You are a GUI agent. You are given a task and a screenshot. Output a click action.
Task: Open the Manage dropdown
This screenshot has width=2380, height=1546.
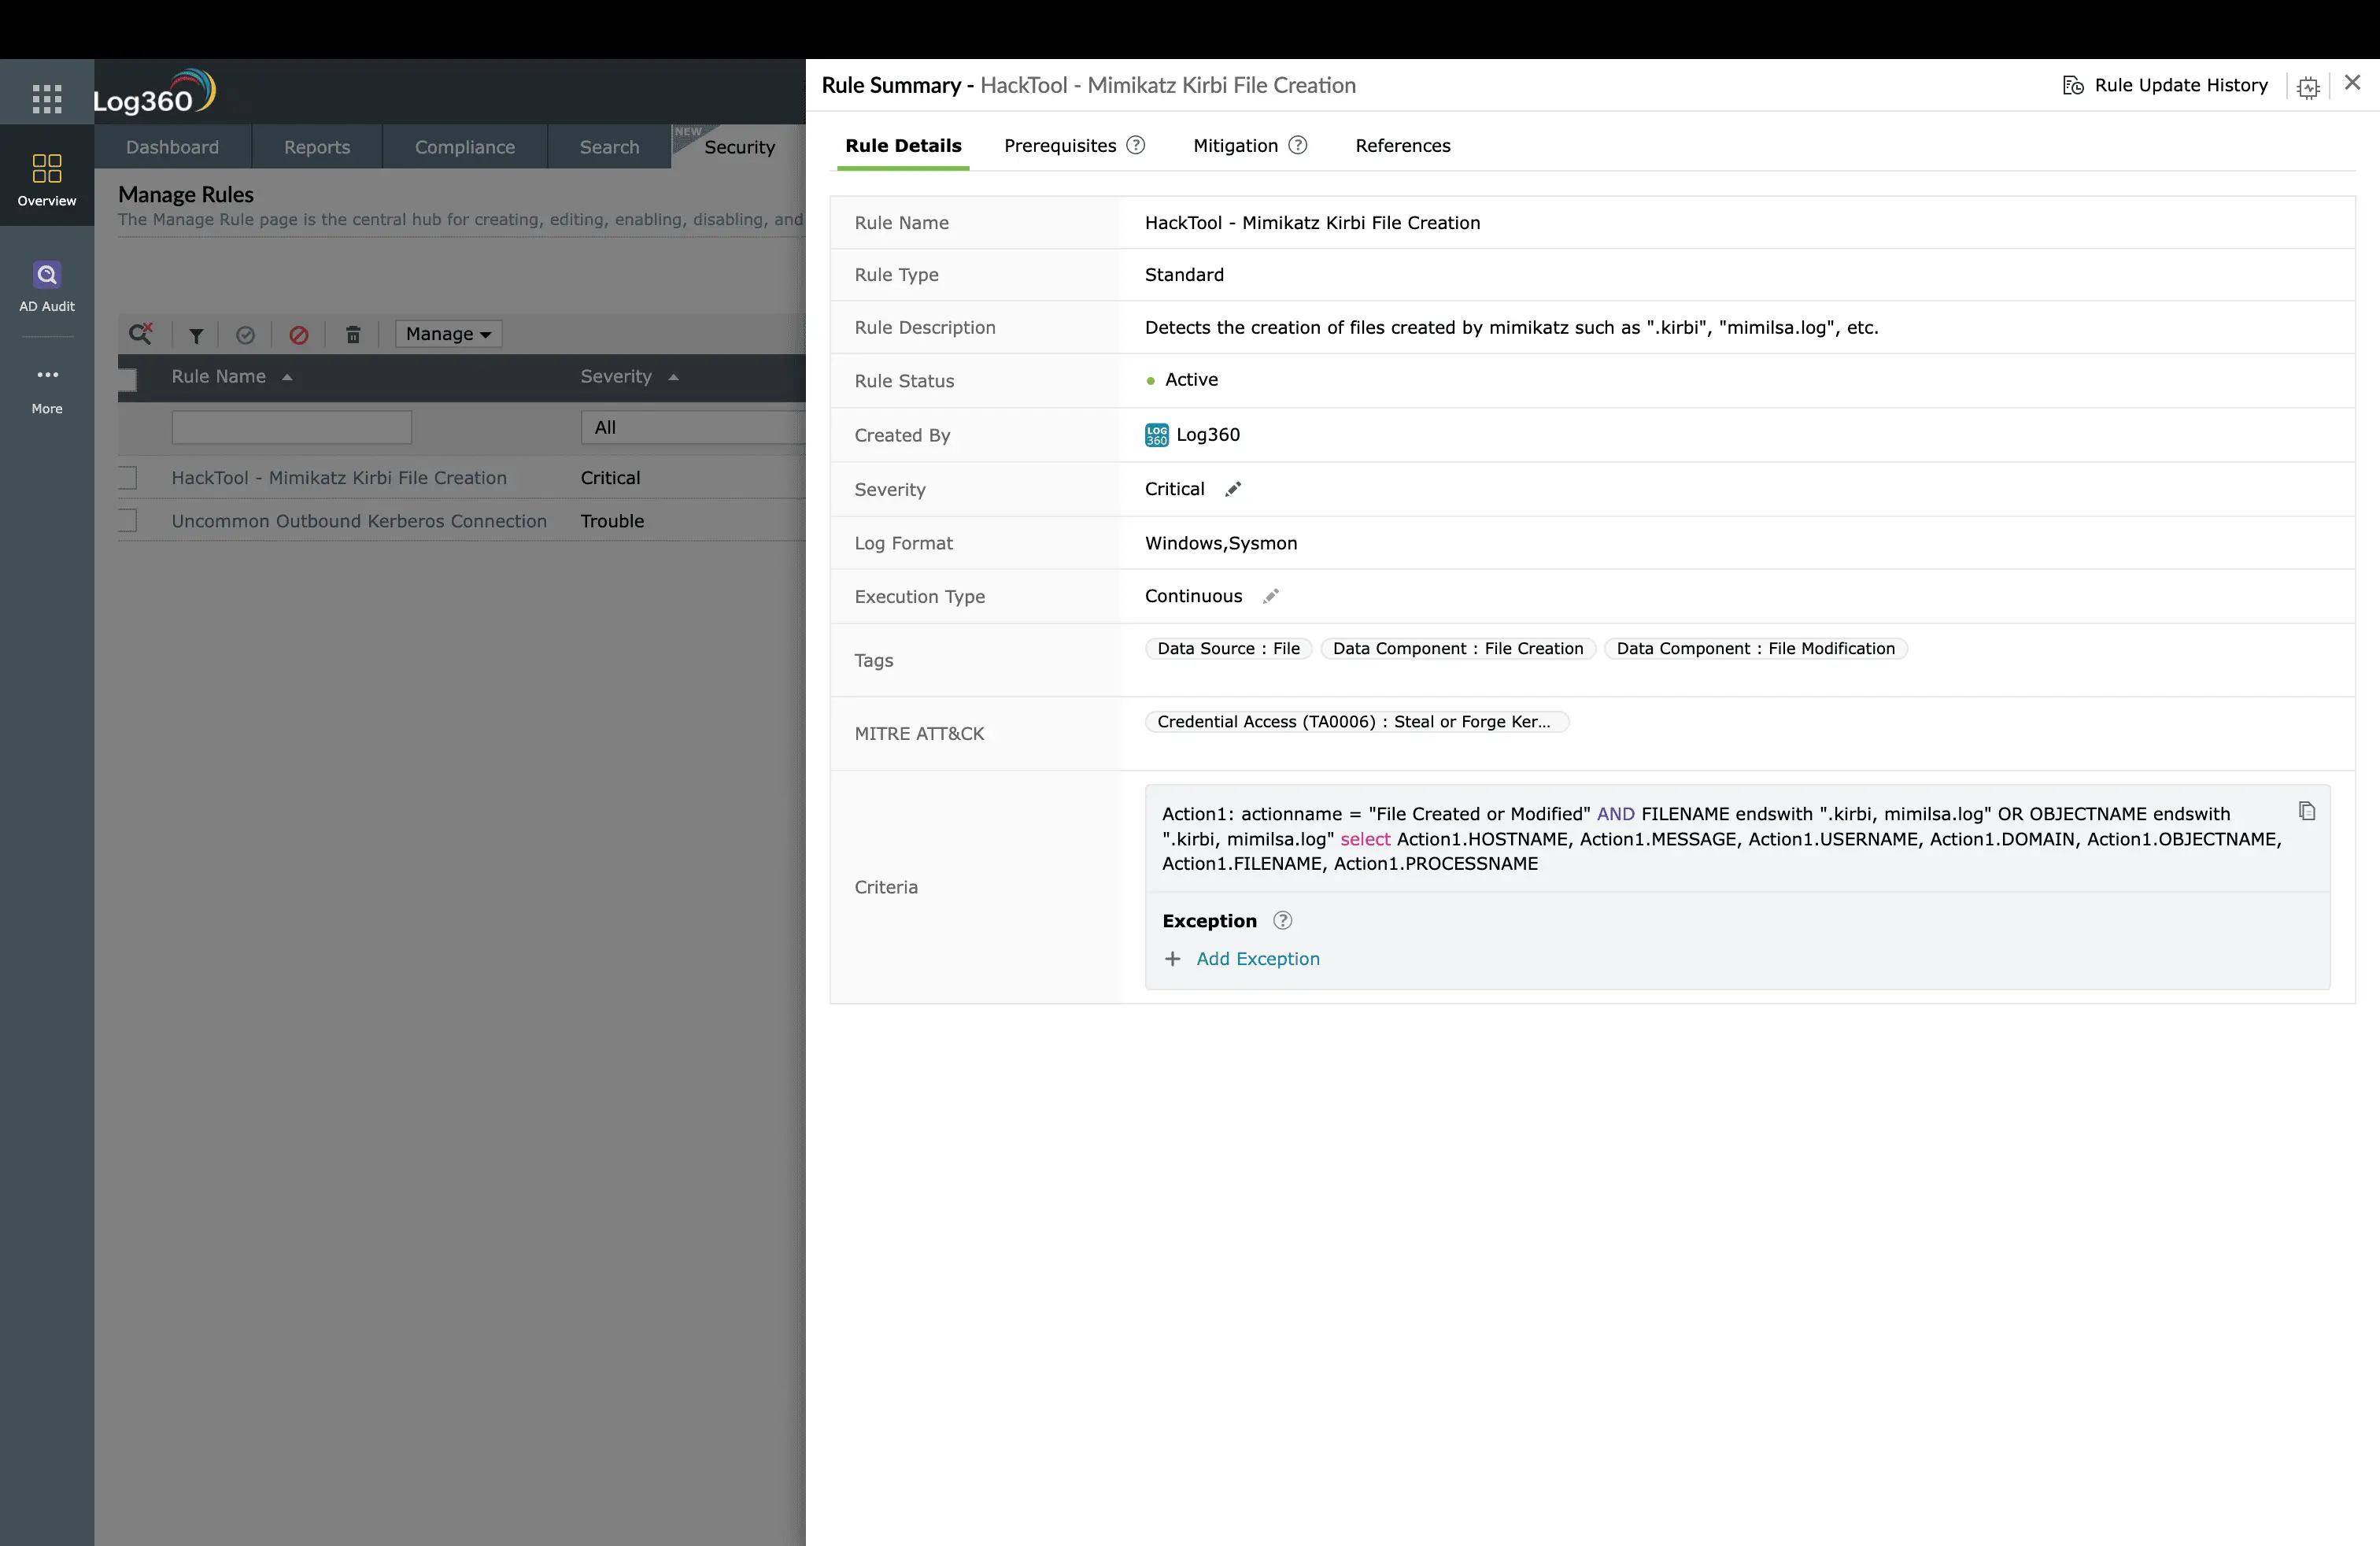coord(448,334)
